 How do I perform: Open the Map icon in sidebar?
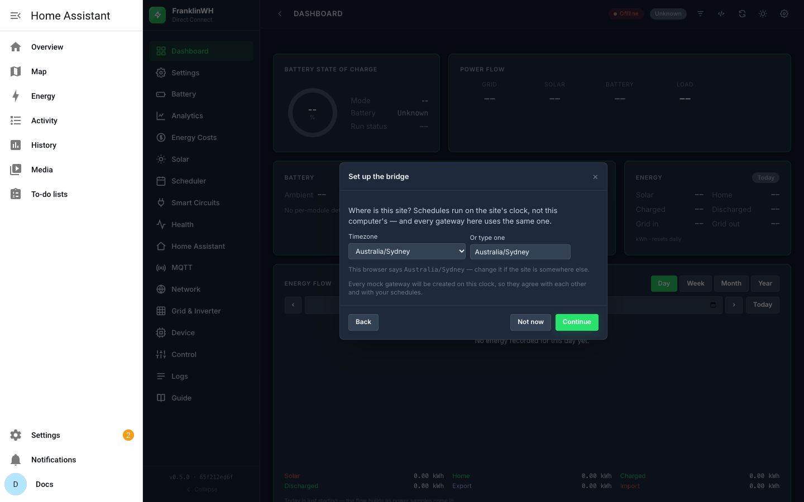click(x=16, y=71)
